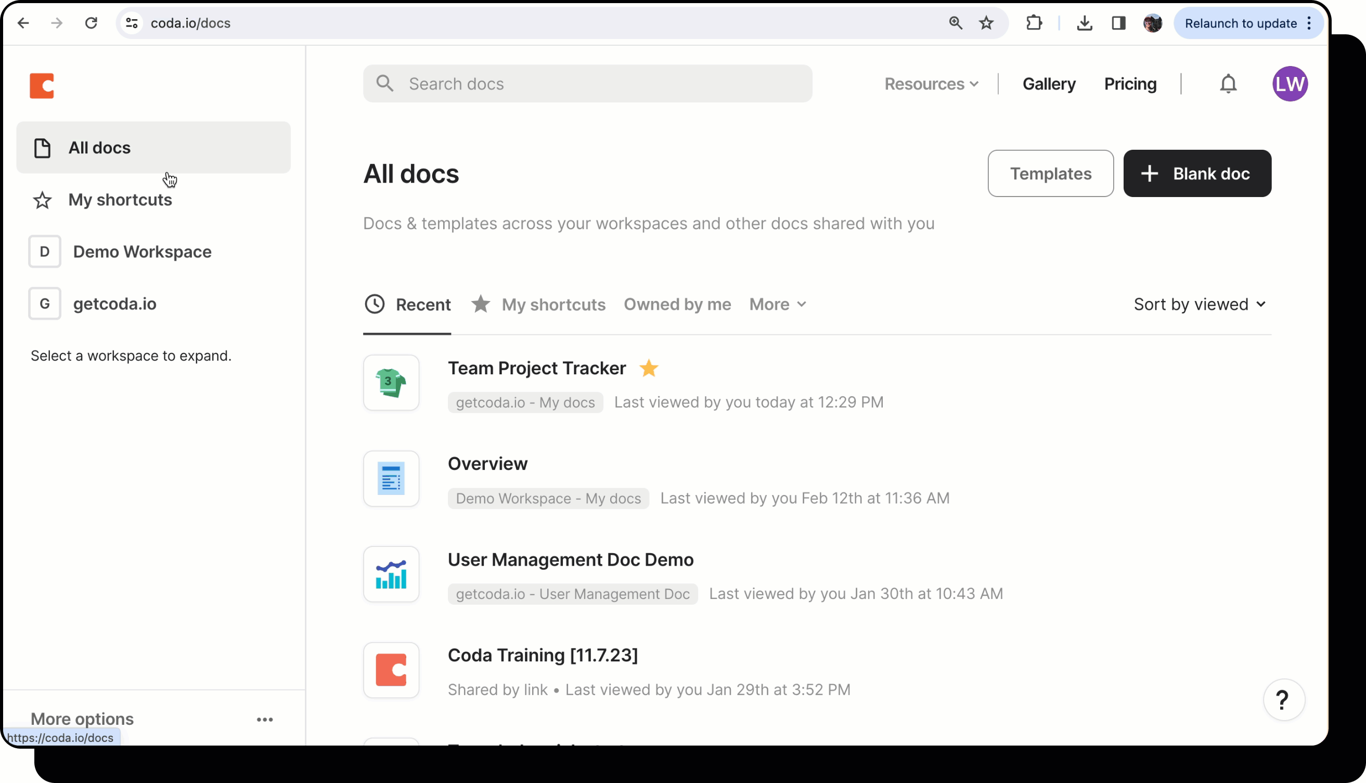Screen dimensions: 1366x783
Task: Click the Search docs field
Action: point(587,84)
